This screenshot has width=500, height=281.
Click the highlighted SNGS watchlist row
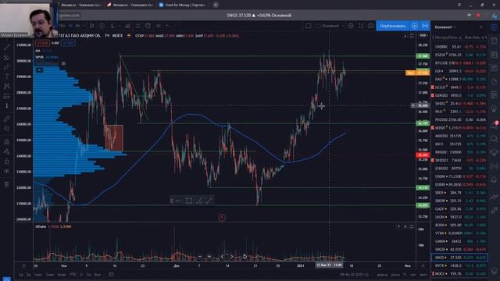point(459,258)
